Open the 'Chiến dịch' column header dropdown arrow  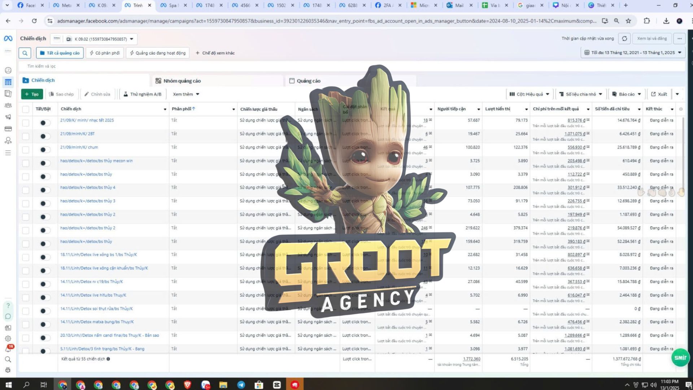coord(165,109)
